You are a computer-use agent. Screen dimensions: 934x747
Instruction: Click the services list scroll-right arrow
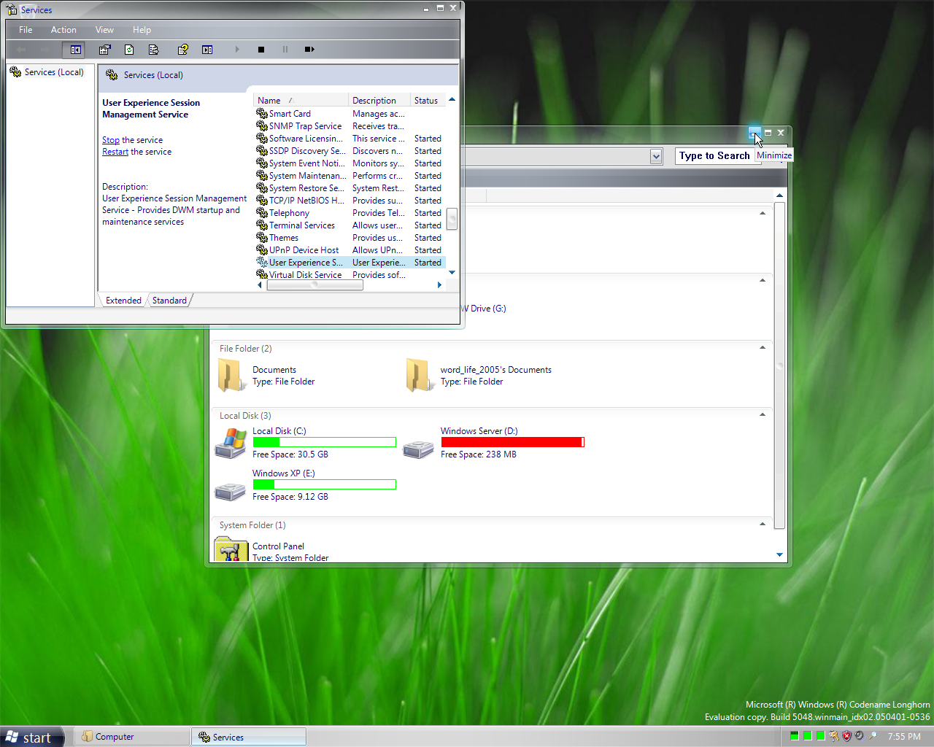439,285
